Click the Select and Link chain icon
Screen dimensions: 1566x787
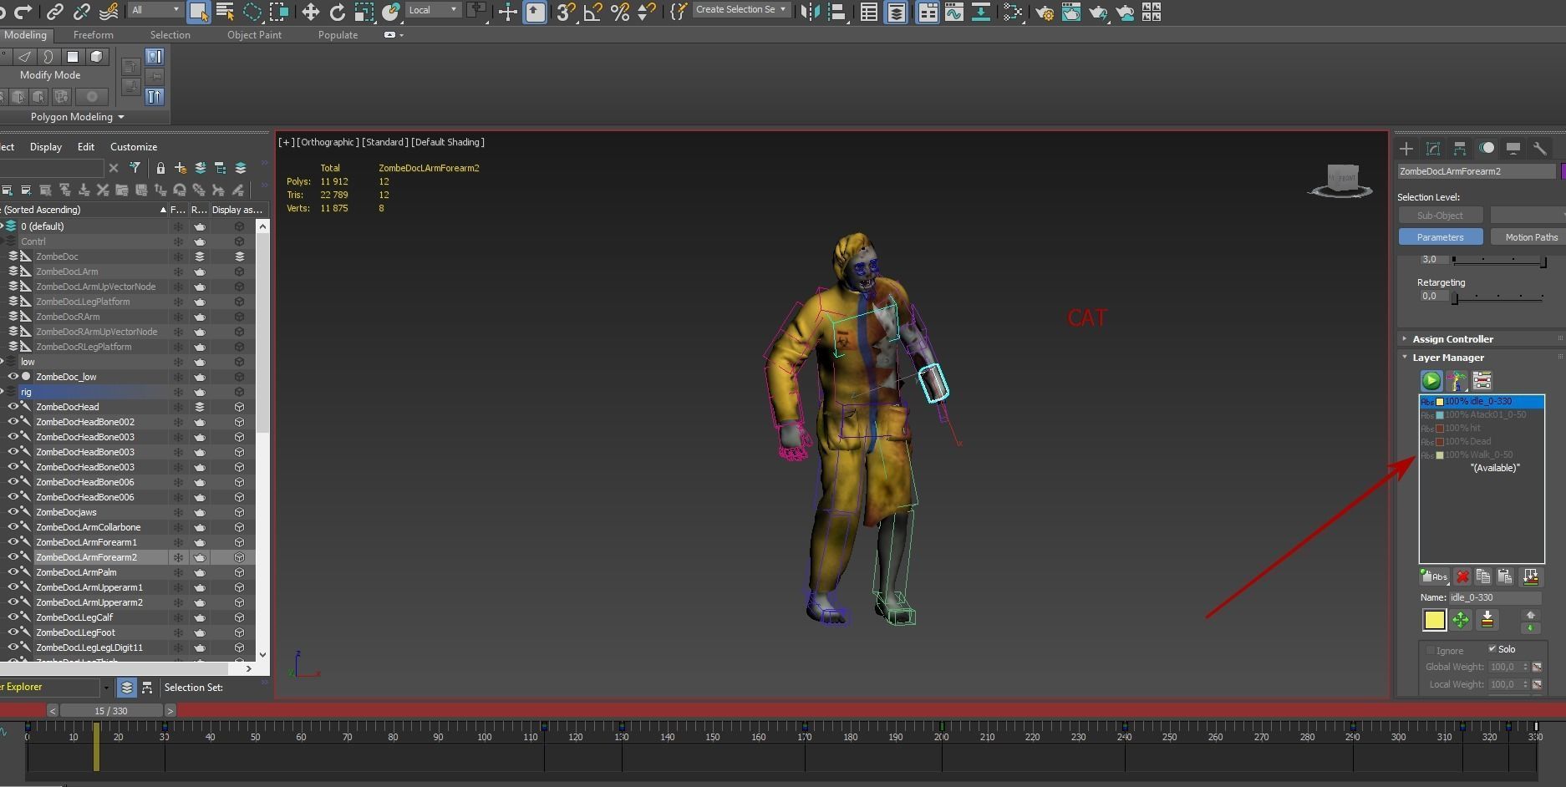click(x=54, y=12)
